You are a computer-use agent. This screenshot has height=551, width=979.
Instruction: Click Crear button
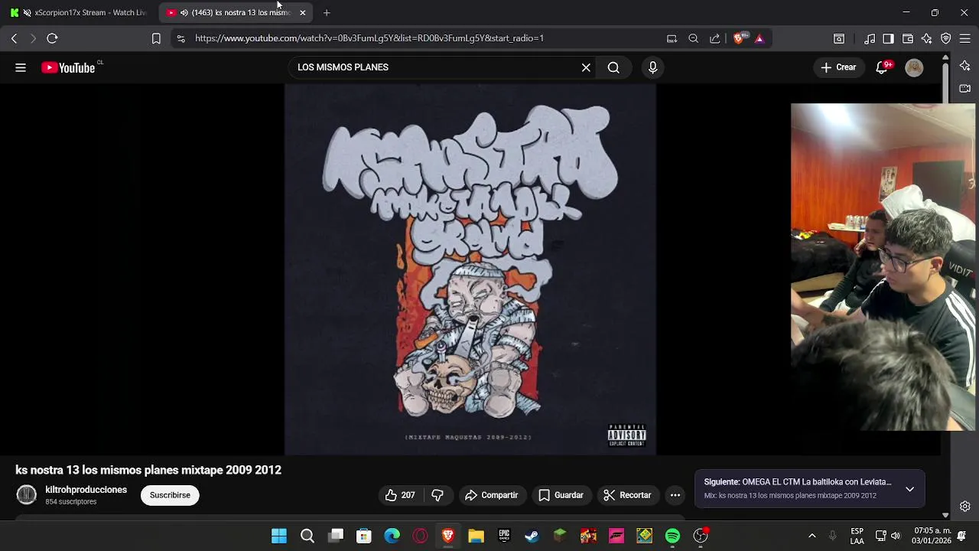(838, 67)
